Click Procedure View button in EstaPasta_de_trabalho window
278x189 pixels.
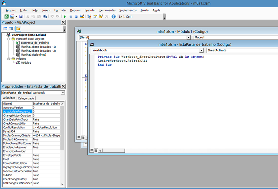(x=92, y=151)
